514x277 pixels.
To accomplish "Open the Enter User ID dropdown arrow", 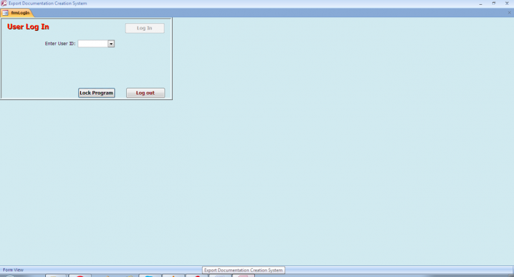I will point(111,44).
